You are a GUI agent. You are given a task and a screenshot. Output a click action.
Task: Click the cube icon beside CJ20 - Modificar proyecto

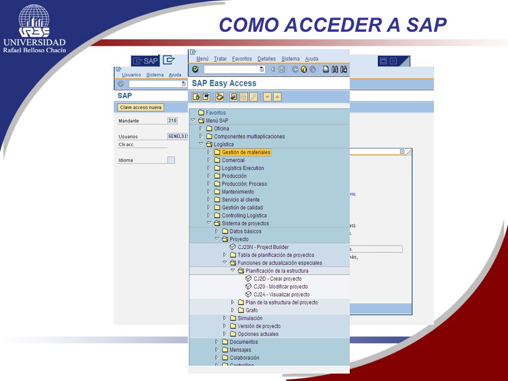pyautogui.click(x=249, y=286)
